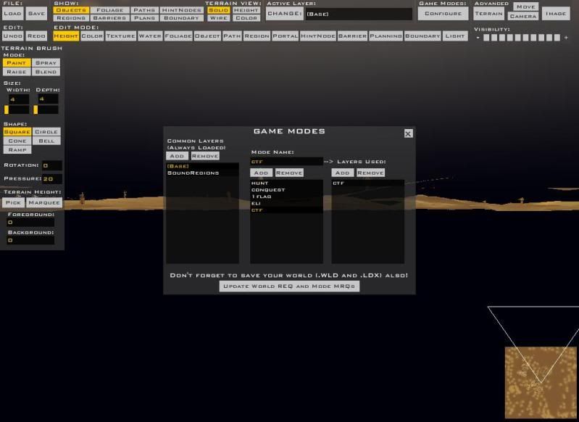Select Blend brush mode

[x=46, y=72]
